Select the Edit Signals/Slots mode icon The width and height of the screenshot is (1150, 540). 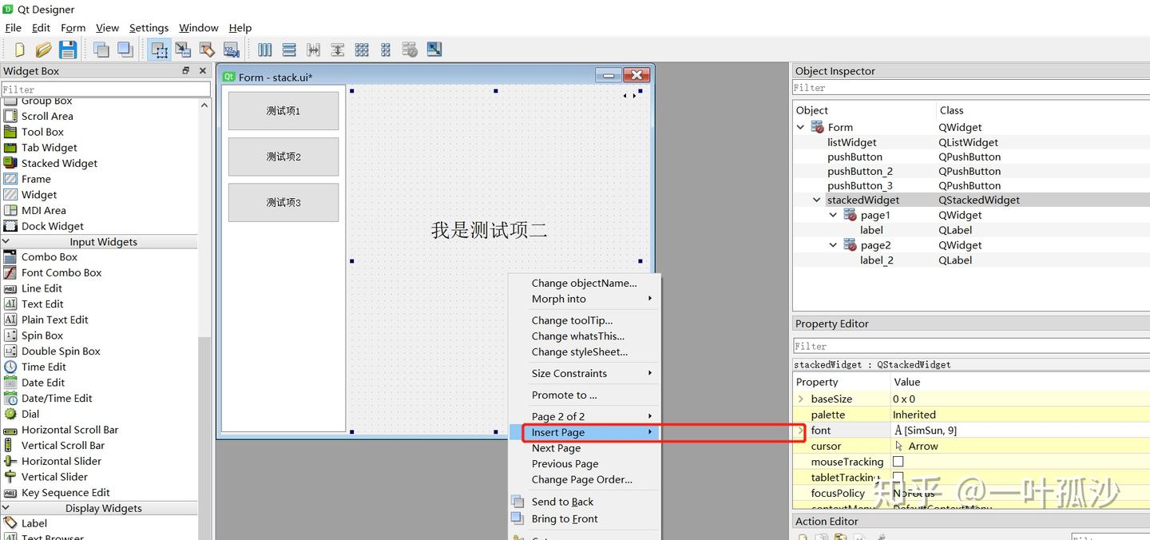pos(183,49)
